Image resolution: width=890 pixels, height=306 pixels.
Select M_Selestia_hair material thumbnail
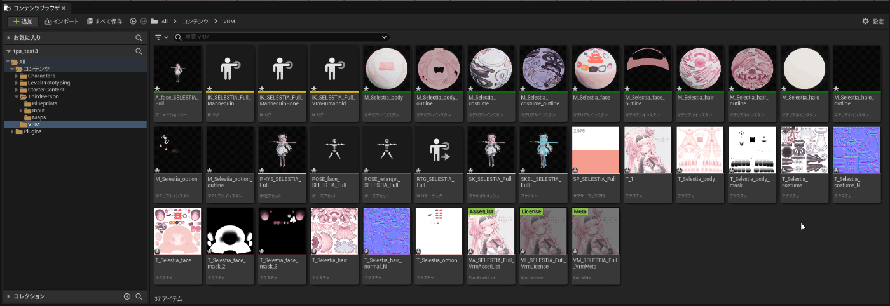pos(699,69)
